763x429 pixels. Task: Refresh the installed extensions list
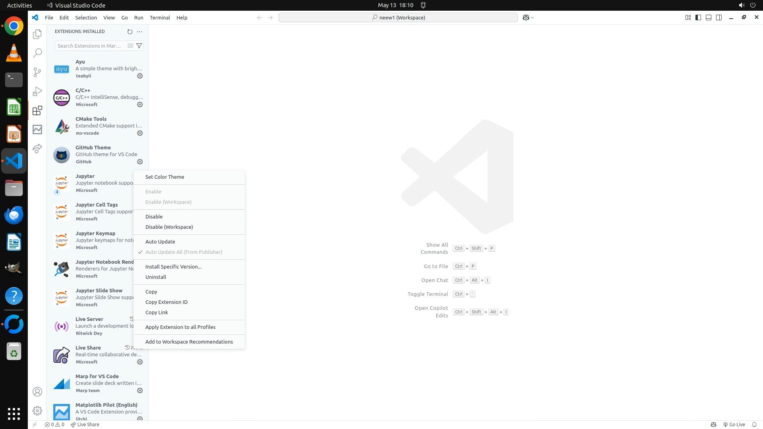[x=130, y=31]
